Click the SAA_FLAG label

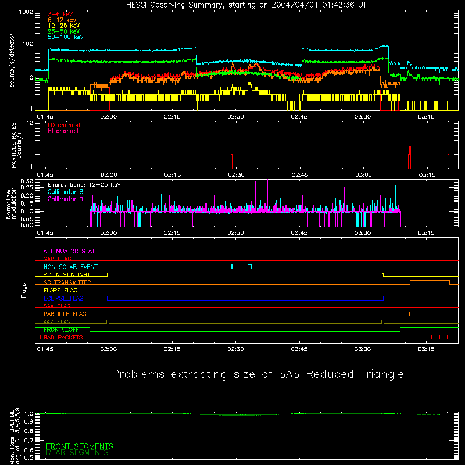[57, 306]
